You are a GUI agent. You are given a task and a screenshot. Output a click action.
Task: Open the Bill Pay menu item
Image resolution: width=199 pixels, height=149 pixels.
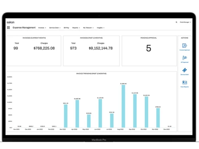coord(66,28)
